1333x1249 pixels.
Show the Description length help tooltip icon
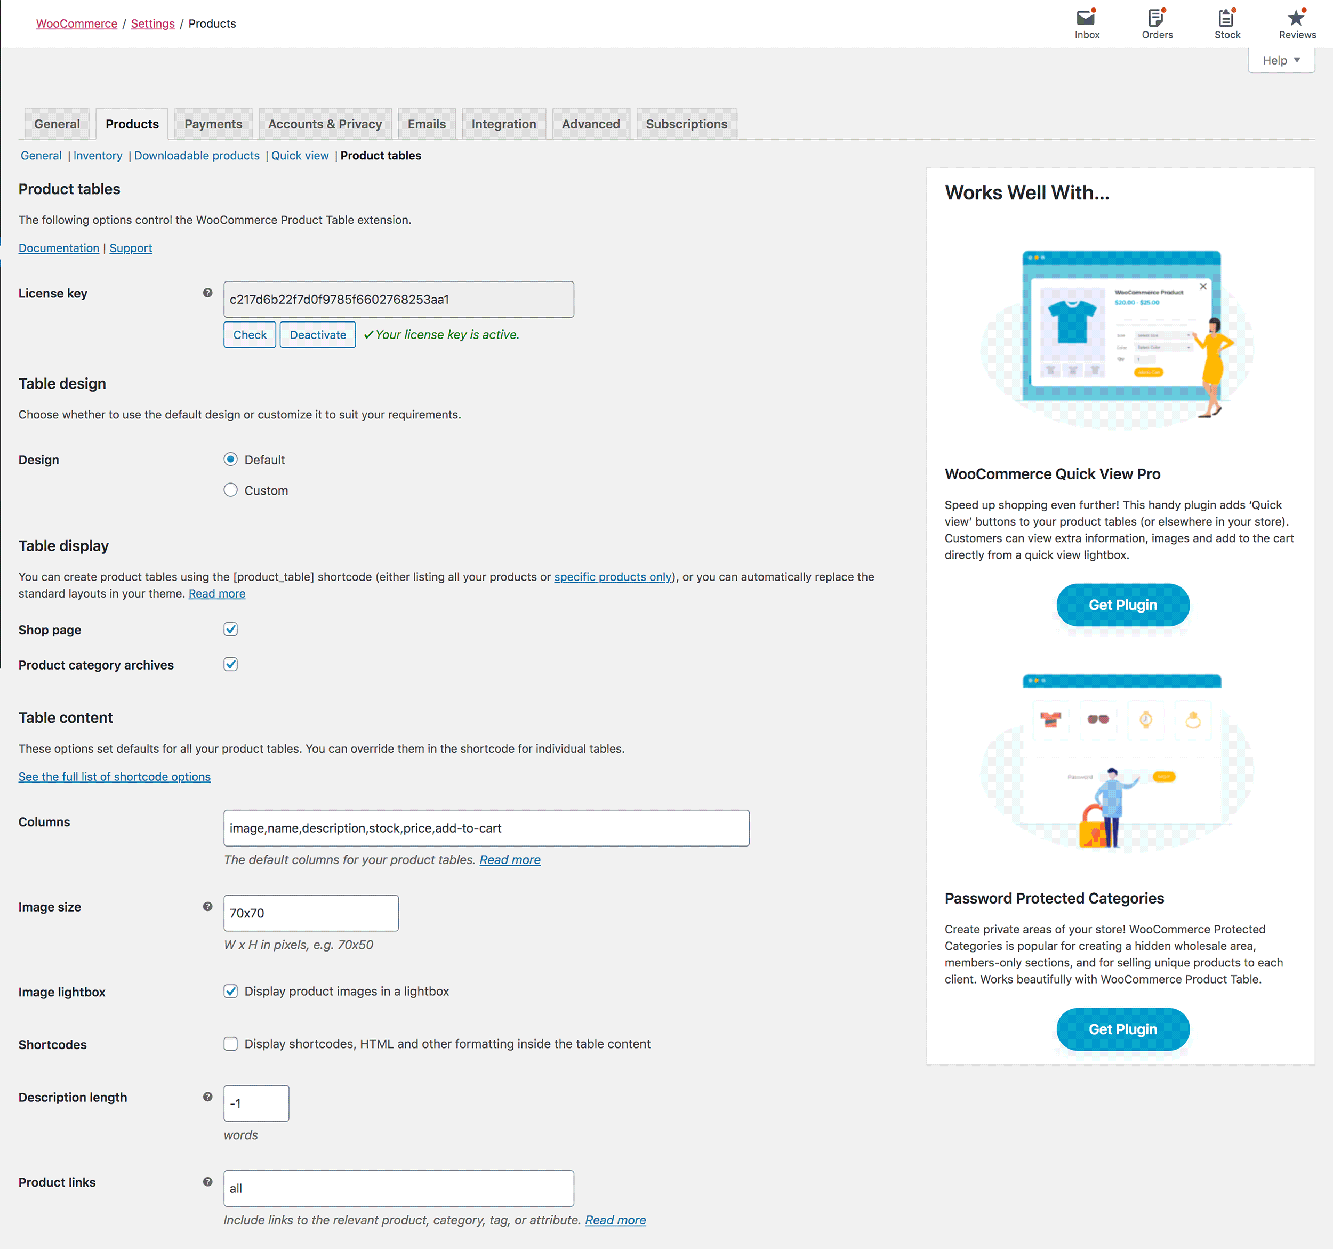tap(208, 1097)
